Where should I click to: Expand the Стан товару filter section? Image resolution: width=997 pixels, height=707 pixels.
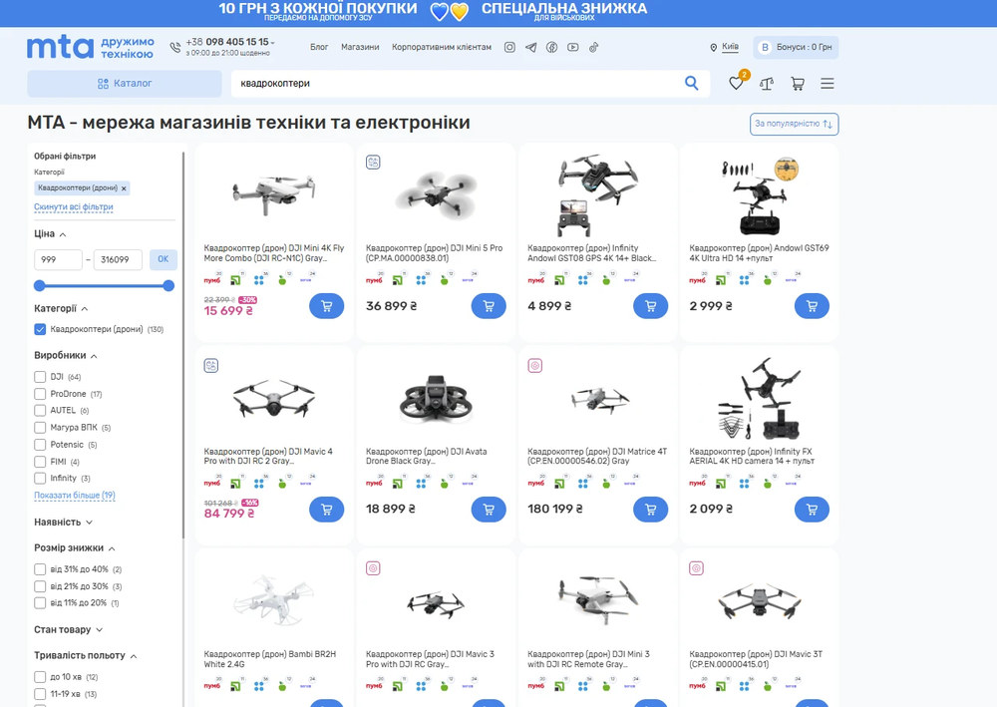coord(69,629)
